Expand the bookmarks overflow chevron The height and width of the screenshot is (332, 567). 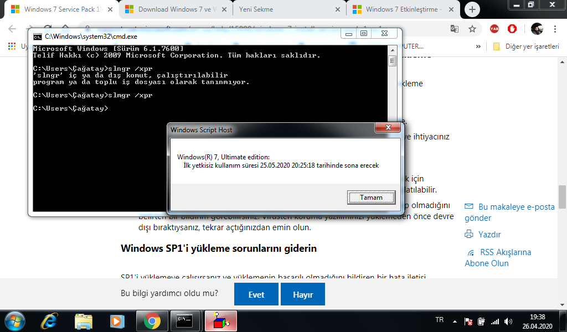(x=479, y=47)
